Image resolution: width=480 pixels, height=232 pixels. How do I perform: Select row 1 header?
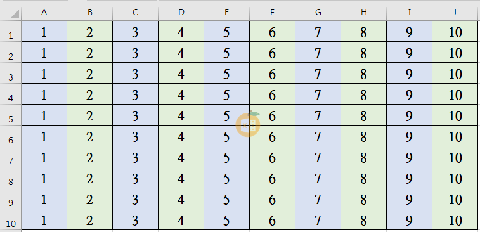click(11, 31)
